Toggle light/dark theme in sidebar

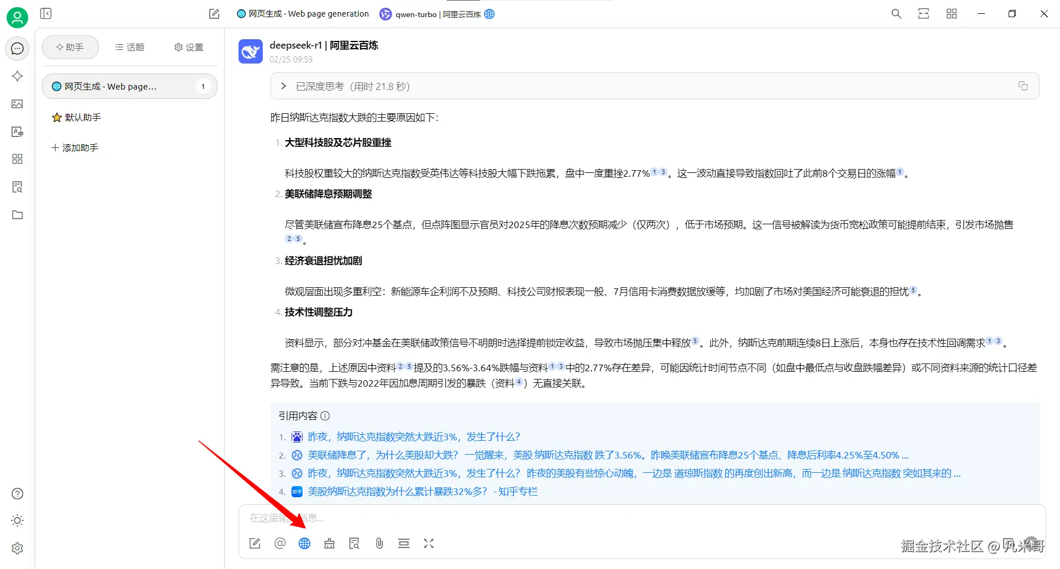click(17, 520)
